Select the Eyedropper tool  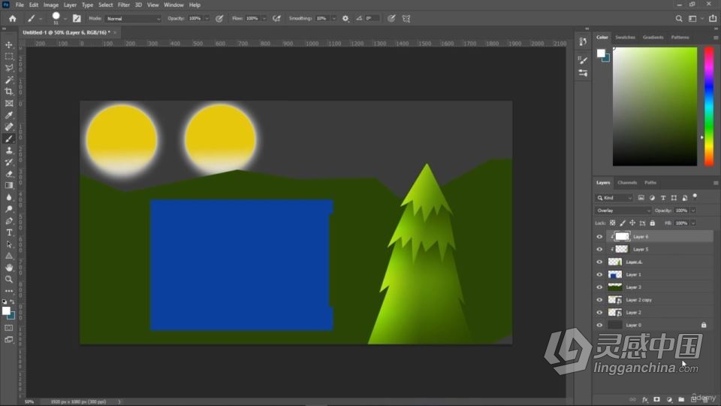click(9, 115)
